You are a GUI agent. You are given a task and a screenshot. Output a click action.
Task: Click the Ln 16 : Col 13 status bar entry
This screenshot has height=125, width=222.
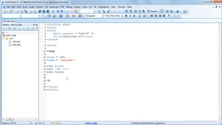[37, 123]
